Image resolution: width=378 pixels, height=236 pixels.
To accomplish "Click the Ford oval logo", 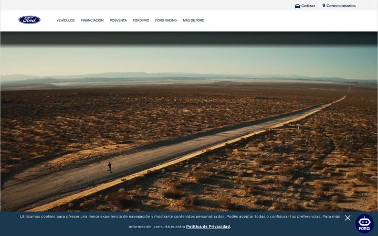I will 29,20.
